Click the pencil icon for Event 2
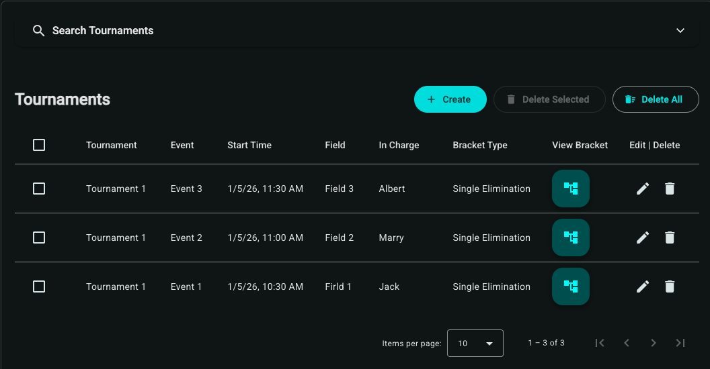This screenshot has height=369, width=710. 643,238
